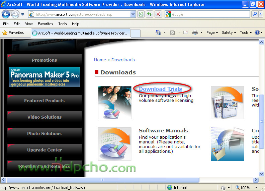The height and width of the screenshot is (191, 265).
Task: Click the Home icon in command bar
Action: (x=158, y=33)
